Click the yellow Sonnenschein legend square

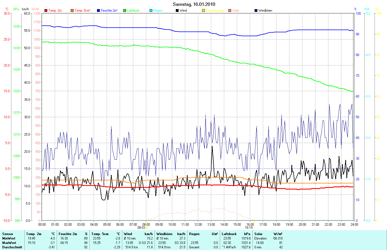coord(203,10)
